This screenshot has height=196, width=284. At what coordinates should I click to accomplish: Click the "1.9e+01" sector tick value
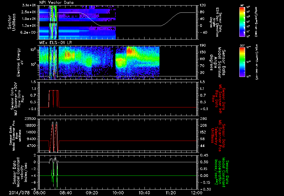(x=29, y=19)
